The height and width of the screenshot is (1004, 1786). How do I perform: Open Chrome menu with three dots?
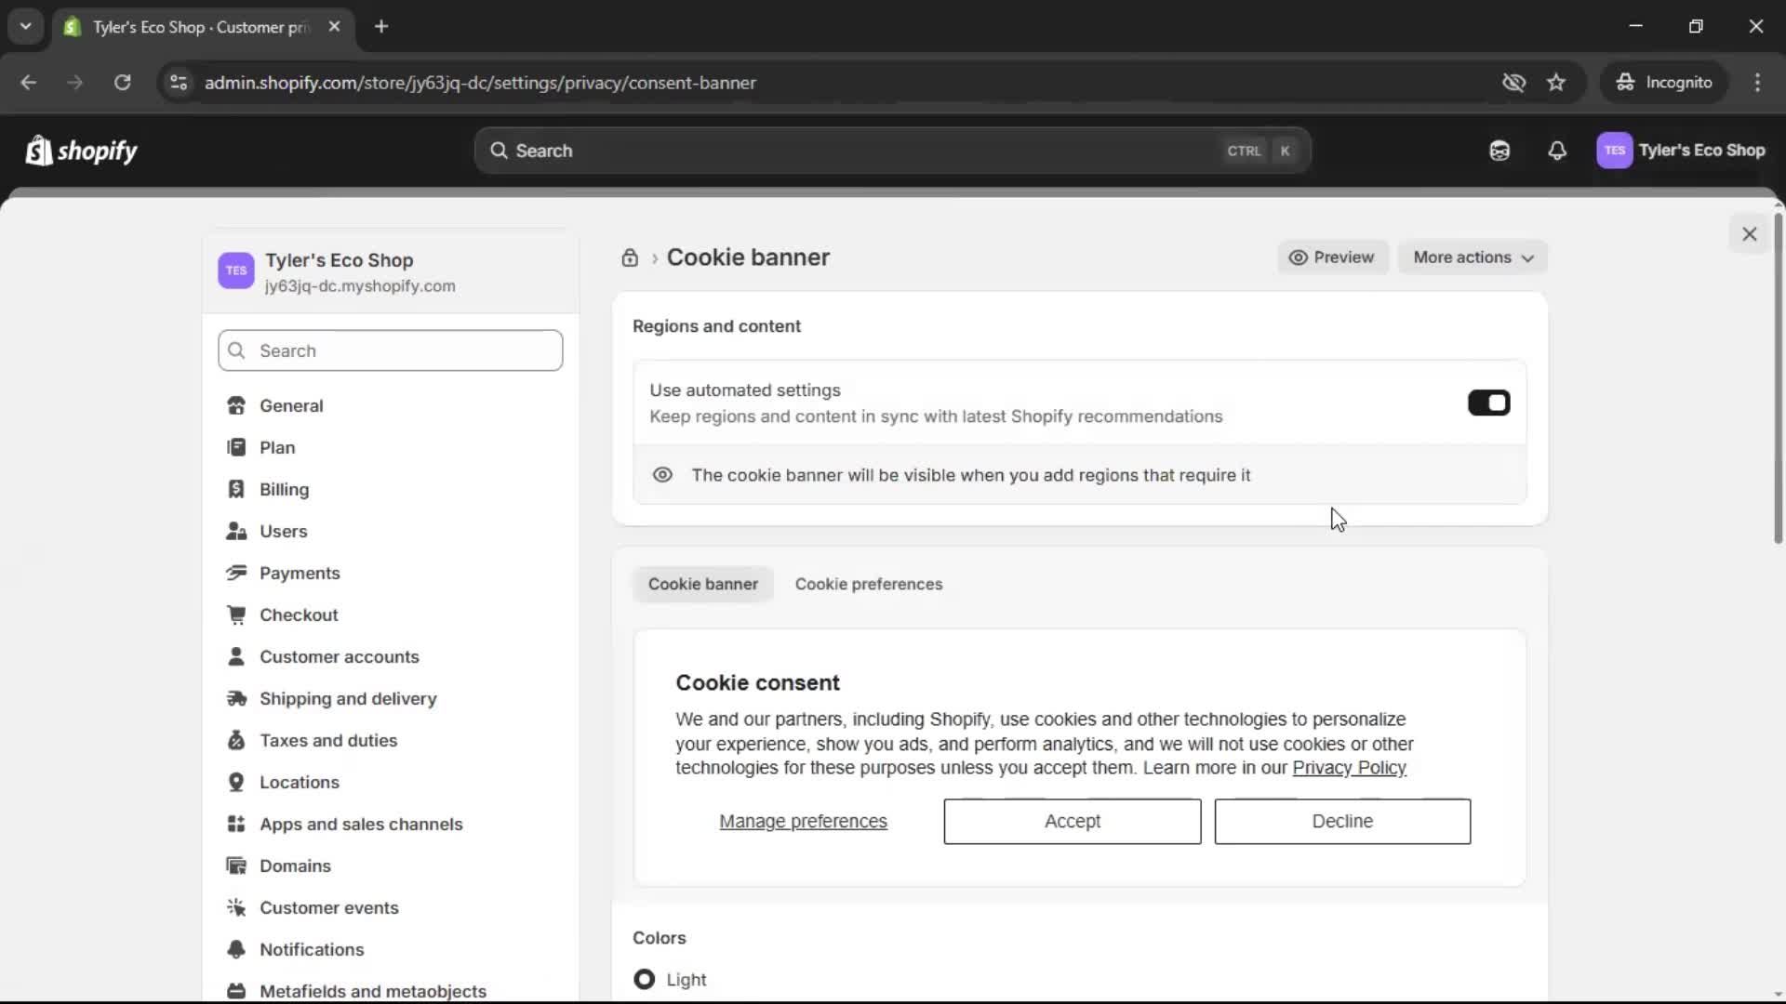[1757, 83]
